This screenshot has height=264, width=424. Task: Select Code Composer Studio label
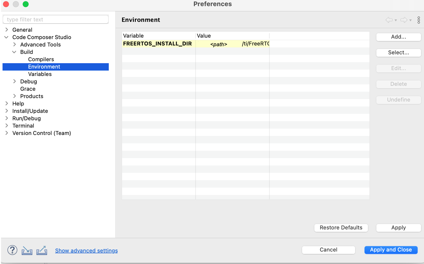tap(42, 37)
